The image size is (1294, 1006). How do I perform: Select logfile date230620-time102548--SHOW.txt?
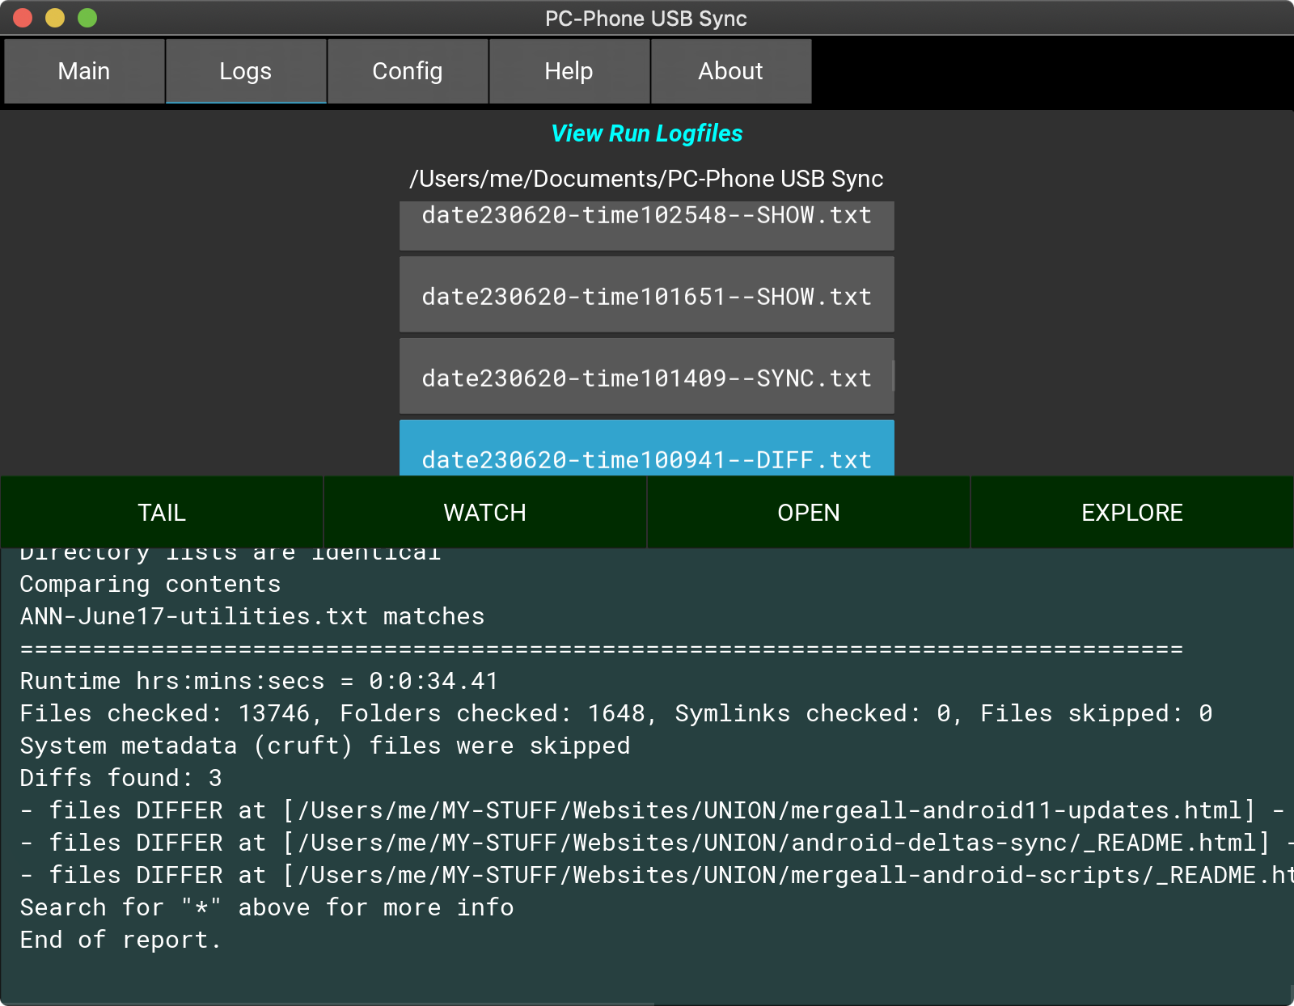[647, 225]
